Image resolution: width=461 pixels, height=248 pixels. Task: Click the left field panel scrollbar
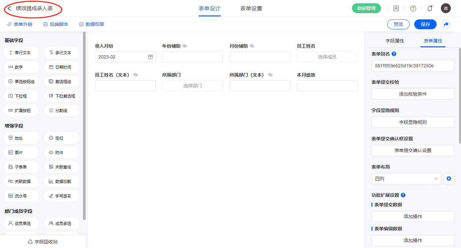click(84, 125)
